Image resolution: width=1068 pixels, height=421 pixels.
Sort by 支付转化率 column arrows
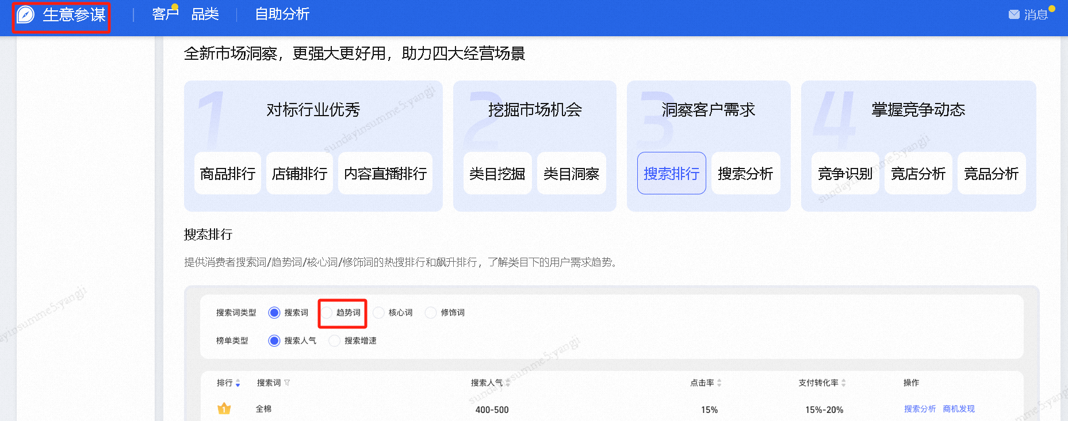(843, 383)
